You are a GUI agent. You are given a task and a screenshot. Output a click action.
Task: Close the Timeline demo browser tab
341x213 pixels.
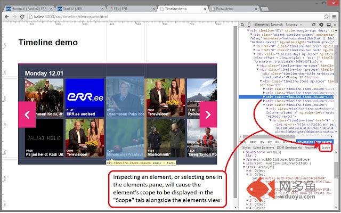click(x=205, y=9)
